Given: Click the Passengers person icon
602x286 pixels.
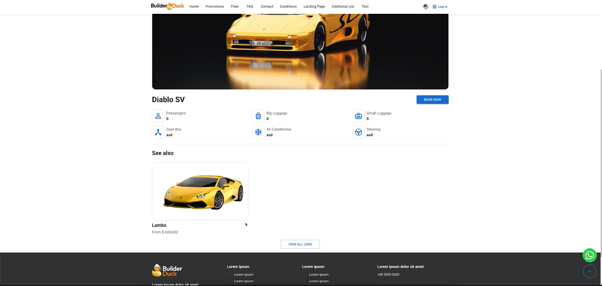Looking at the screenshot, I should (158, 116).
